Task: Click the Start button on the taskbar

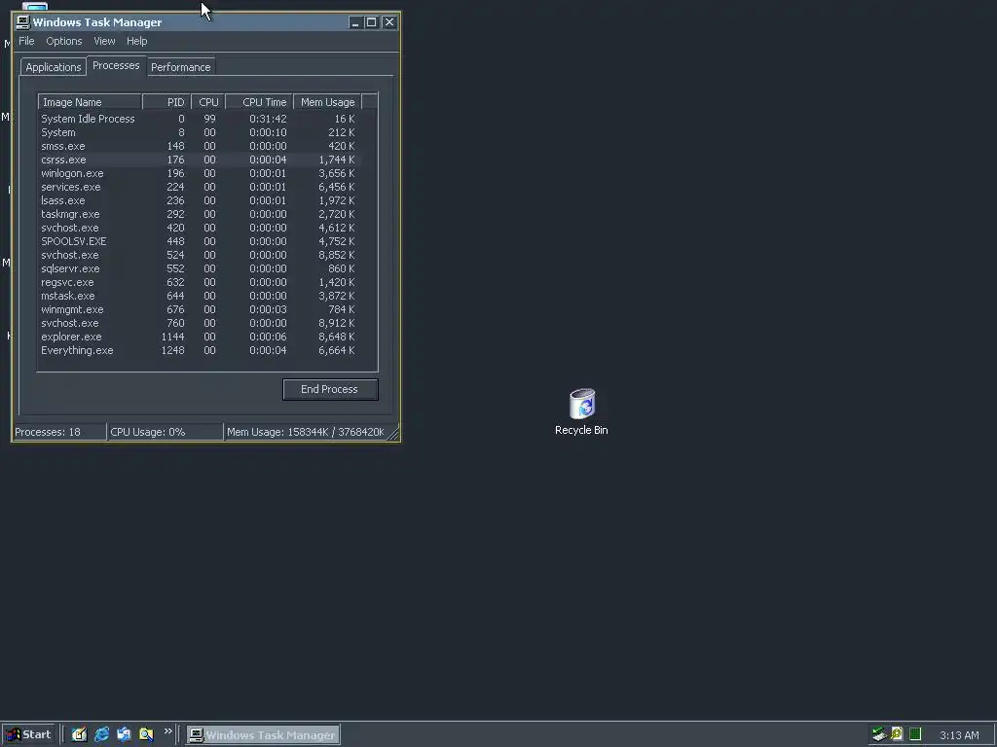Action: [29, 734]
